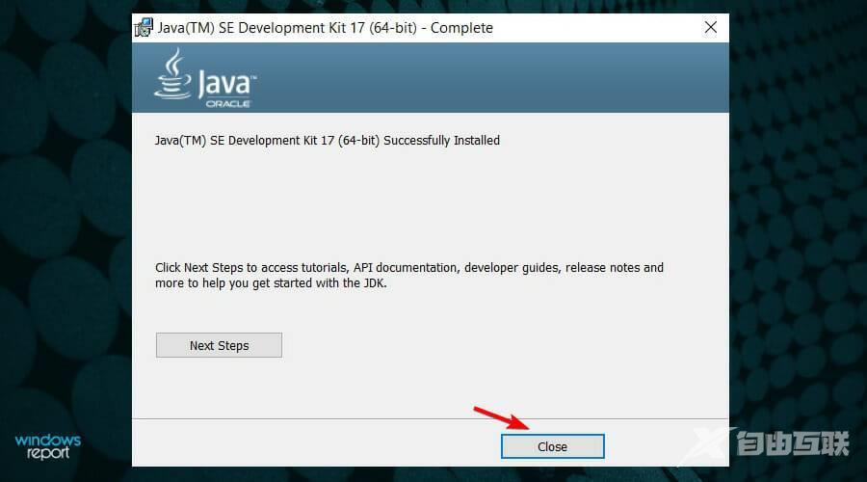The height and width of the screenshot is (482, 867).
Task: Close the installer window with the X
Action: point(711,27)
